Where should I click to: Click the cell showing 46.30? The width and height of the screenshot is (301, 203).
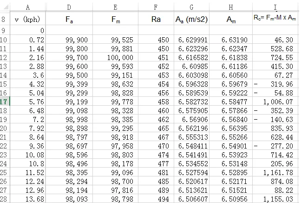(275, 40)
